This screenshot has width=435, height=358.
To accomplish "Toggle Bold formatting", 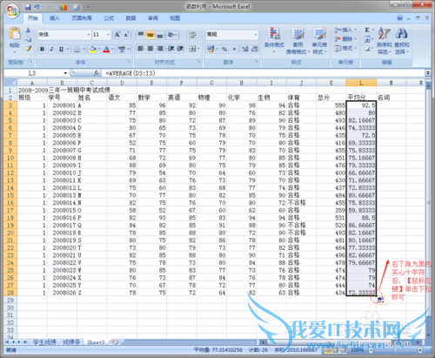I will (x=43, y=49).
